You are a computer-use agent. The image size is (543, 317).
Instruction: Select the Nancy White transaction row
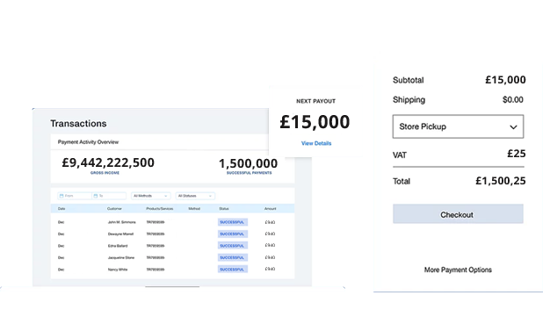point(172,270)
